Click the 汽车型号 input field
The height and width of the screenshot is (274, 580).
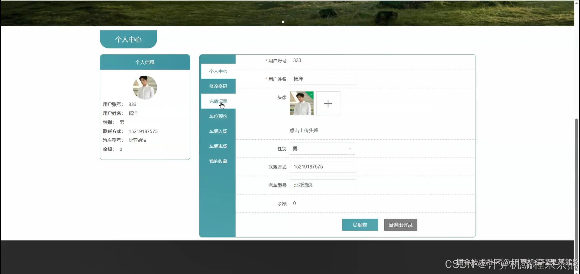tap(323, 185)
